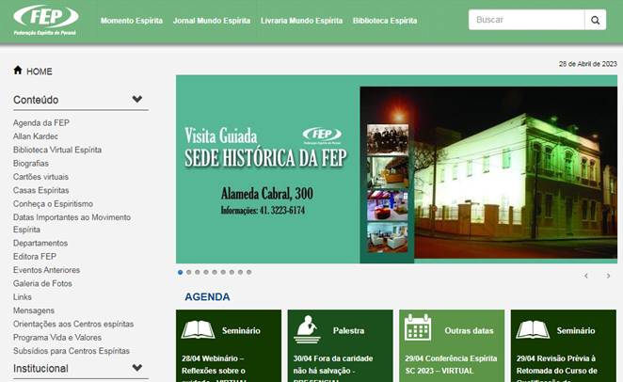Open Galeria de Fotos link
The image size is (623, 382).
point(42,283)
